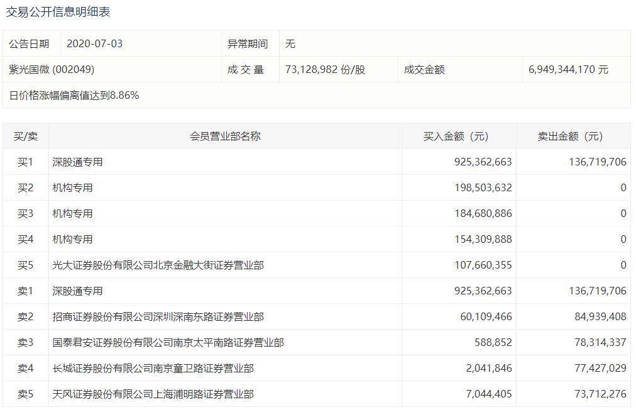This screenshot has width=636, height=412.
Task: Sort by 买入金额（元） column header
Action: [x=459, y=136]
